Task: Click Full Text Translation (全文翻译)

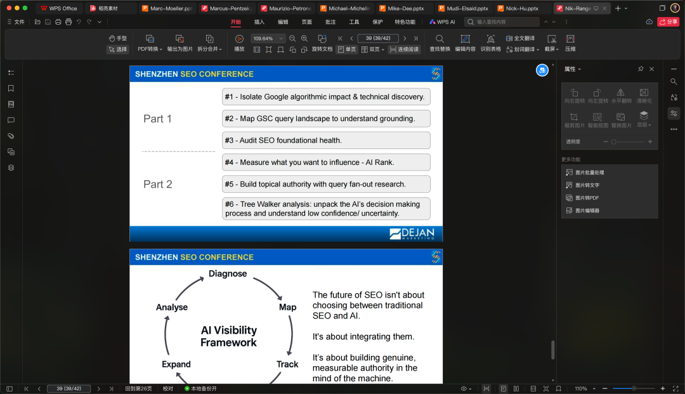Action: [x=520, y=39]
